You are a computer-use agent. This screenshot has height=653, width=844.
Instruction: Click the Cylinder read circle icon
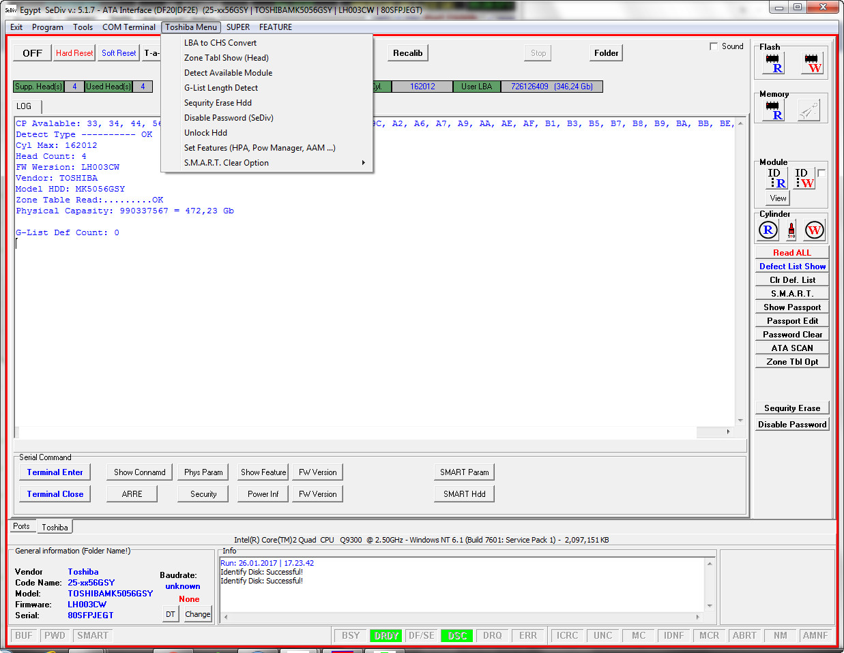[768, 230]
